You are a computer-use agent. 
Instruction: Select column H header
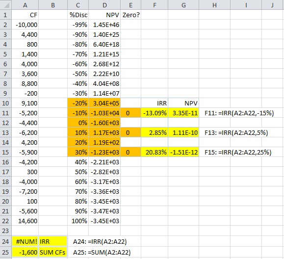coord(214,5)
